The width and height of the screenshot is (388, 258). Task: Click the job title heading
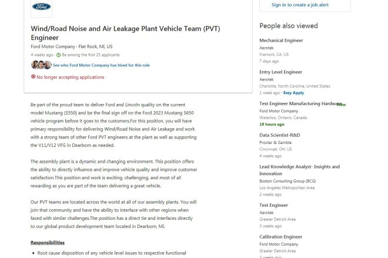tap(125, 33)
